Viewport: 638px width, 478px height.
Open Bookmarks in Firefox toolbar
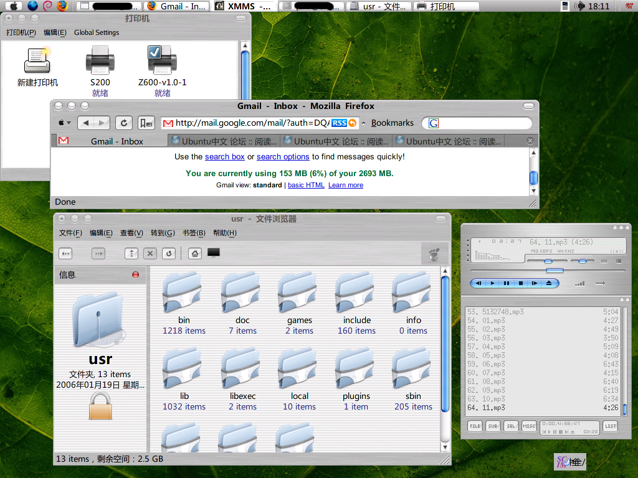393,123
